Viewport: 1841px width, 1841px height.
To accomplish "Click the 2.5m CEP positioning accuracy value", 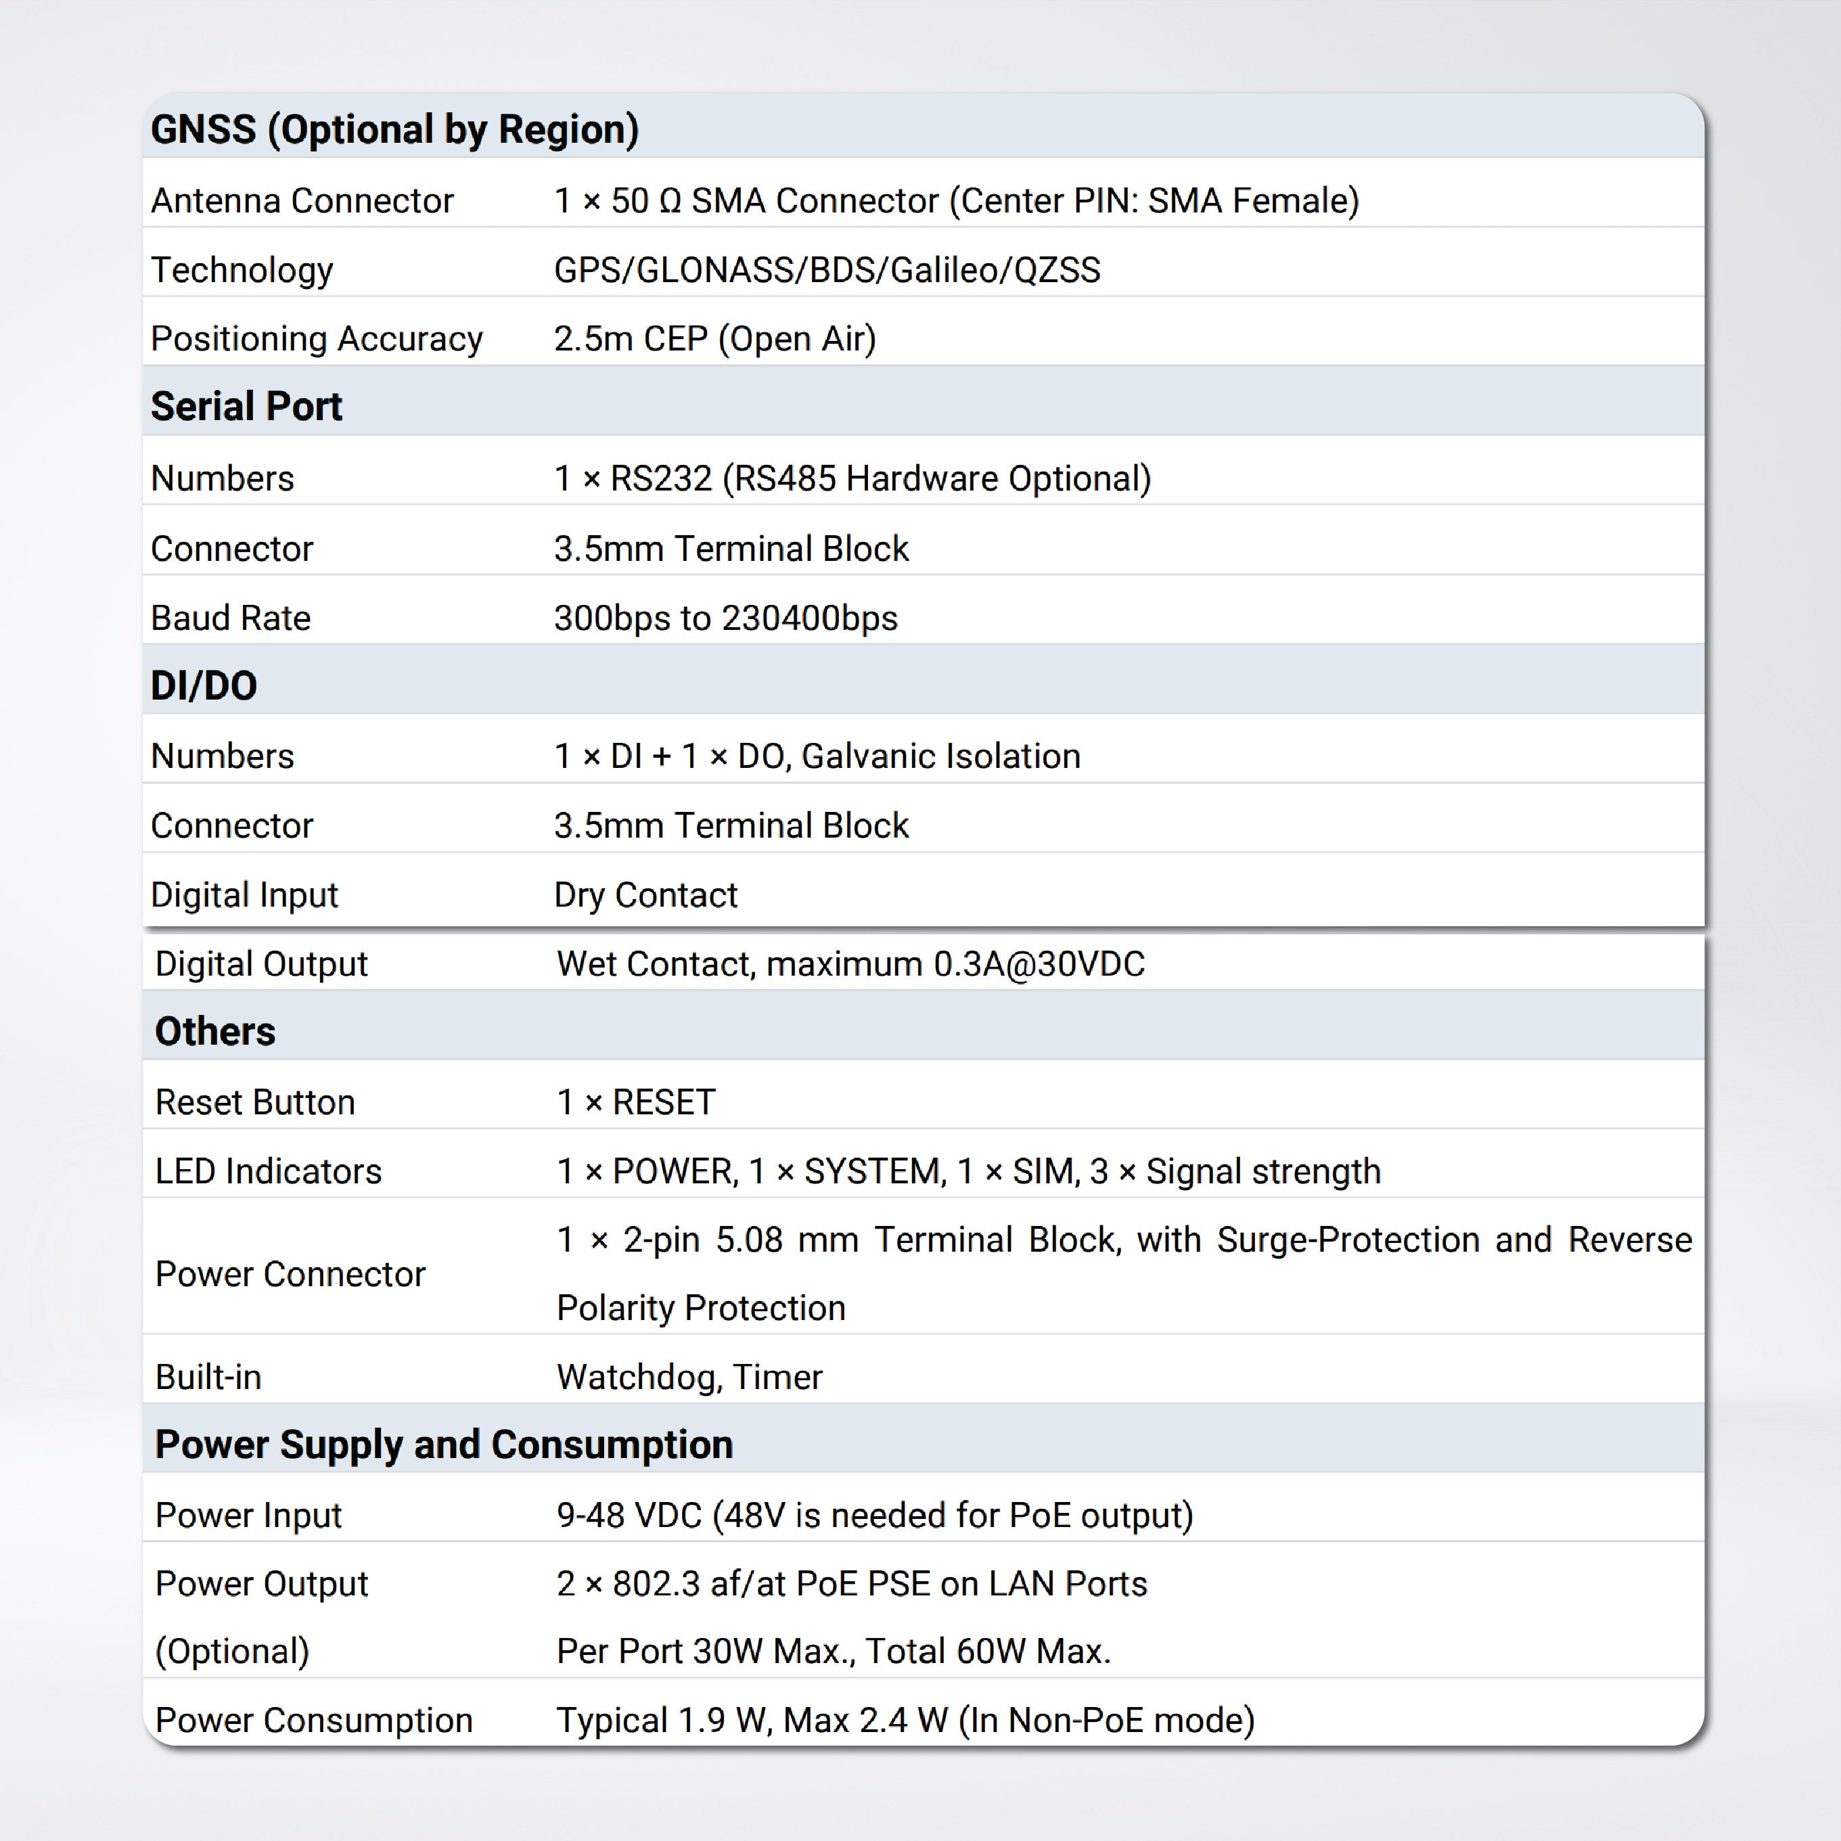I will (x=714, y=339).
